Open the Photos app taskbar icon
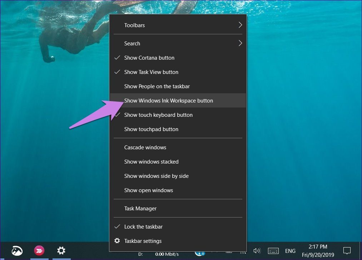The width and height of the screenshot is (362, 260). [17, 251]
